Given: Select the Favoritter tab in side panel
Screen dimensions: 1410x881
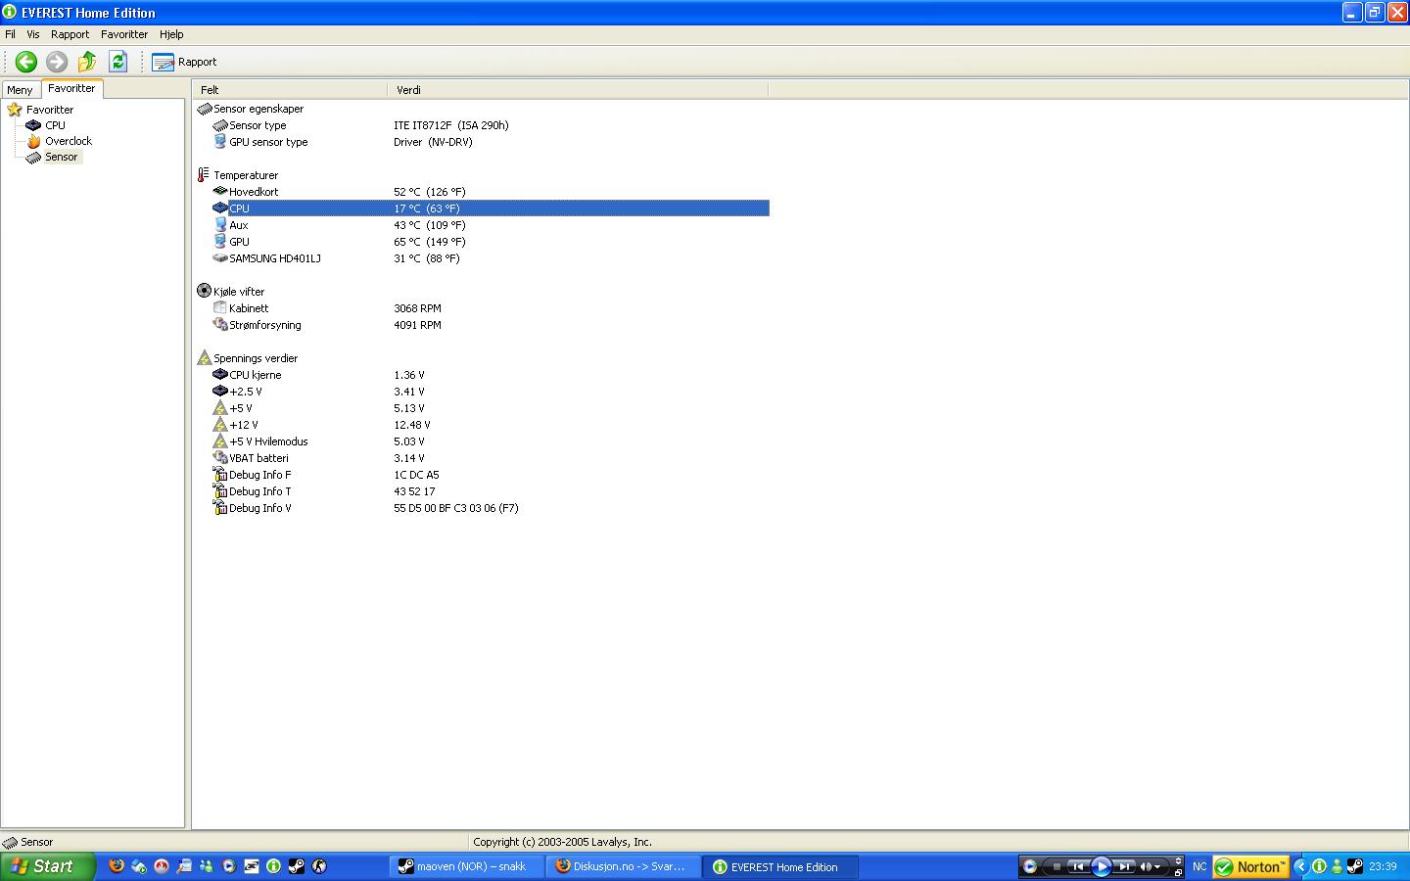Looking at the screenshot, I should (x=71, y=88).
